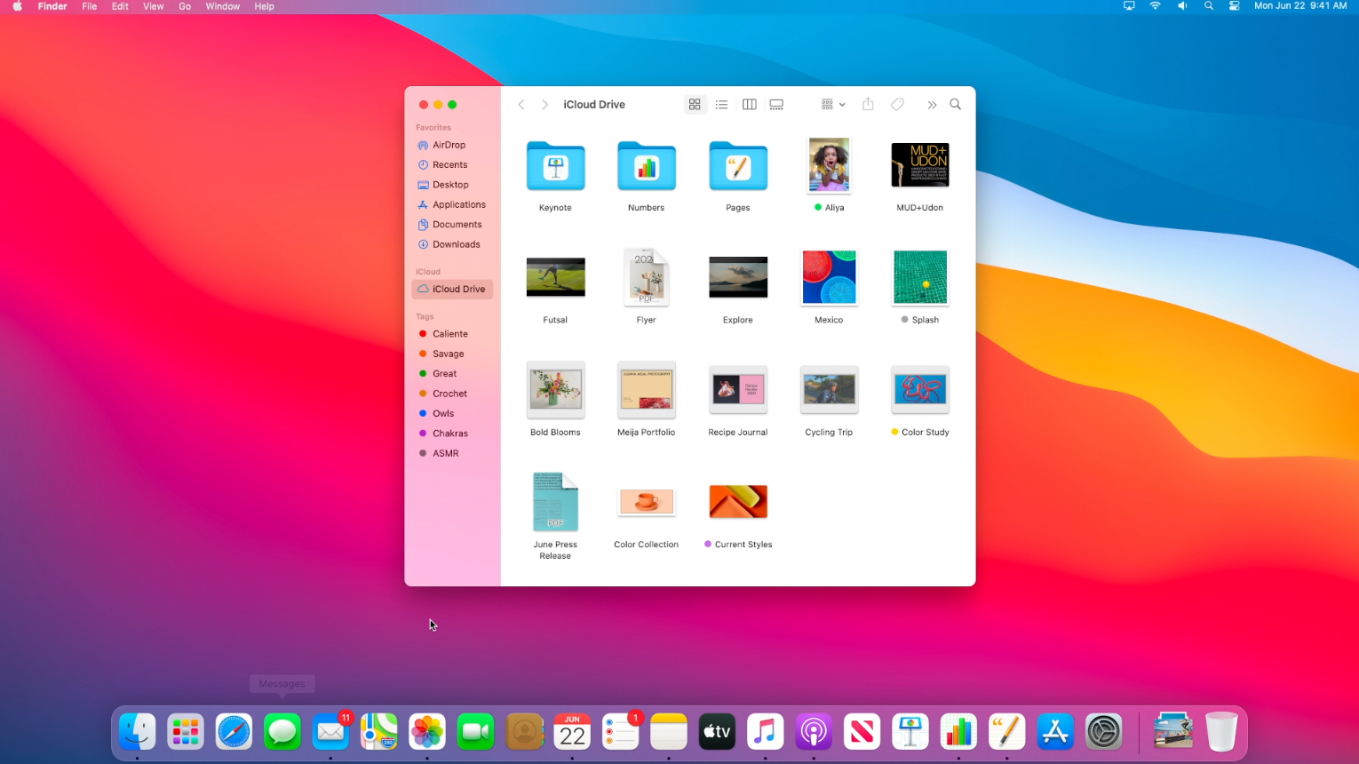Launch Safari from the Dock
The image size is (1359, 764).
coord(234,732)
